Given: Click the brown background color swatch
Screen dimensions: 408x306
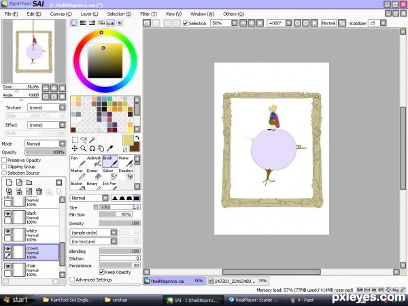Looking at the screenshot, I should (x=136, y=148).
